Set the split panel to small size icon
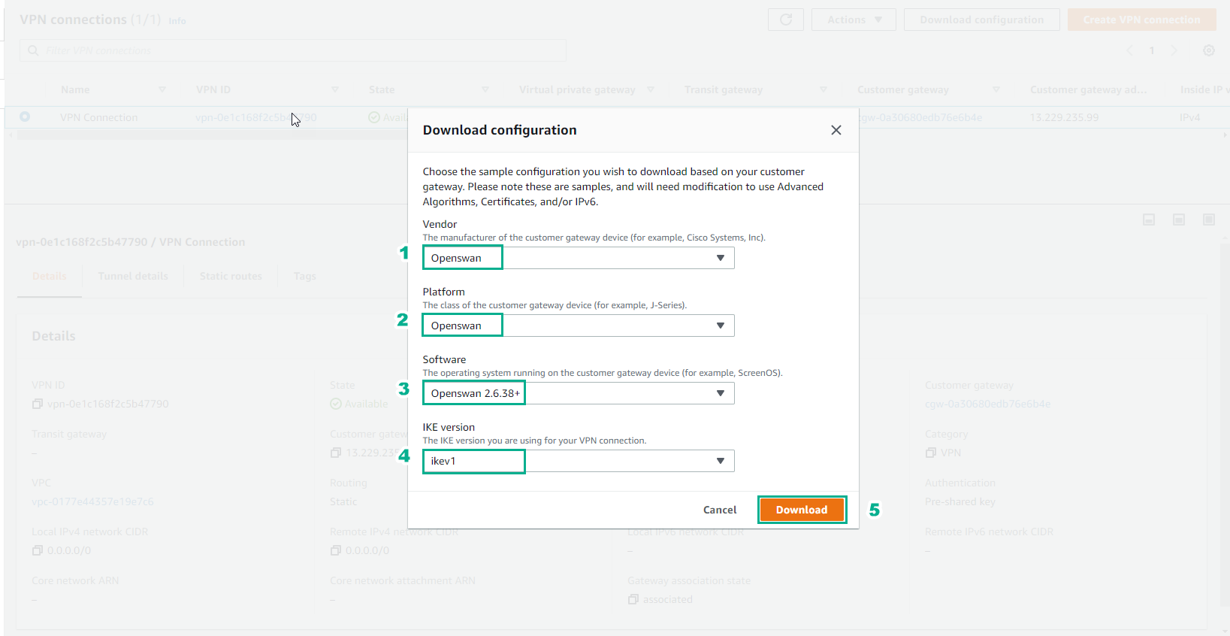Screen dimensions: 1230x636 (x=1149, y=220)
